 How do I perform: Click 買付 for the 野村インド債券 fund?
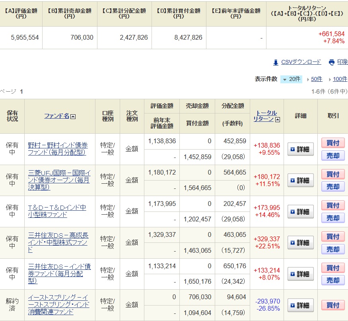click(333, 143)
